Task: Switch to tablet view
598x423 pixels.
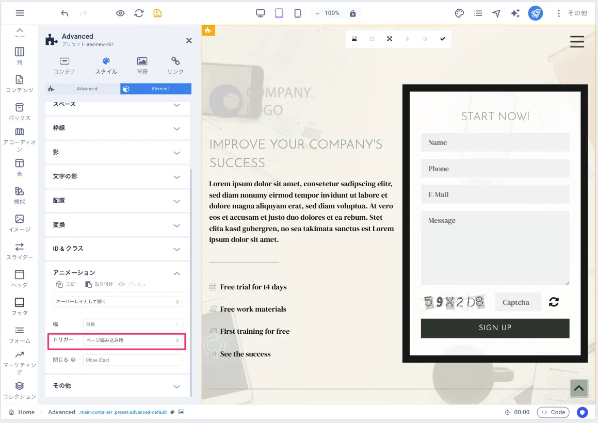Action: coord(279,13)
